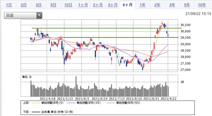
Task: Select the 3日 chart range tab
Action: click(38, 5)
